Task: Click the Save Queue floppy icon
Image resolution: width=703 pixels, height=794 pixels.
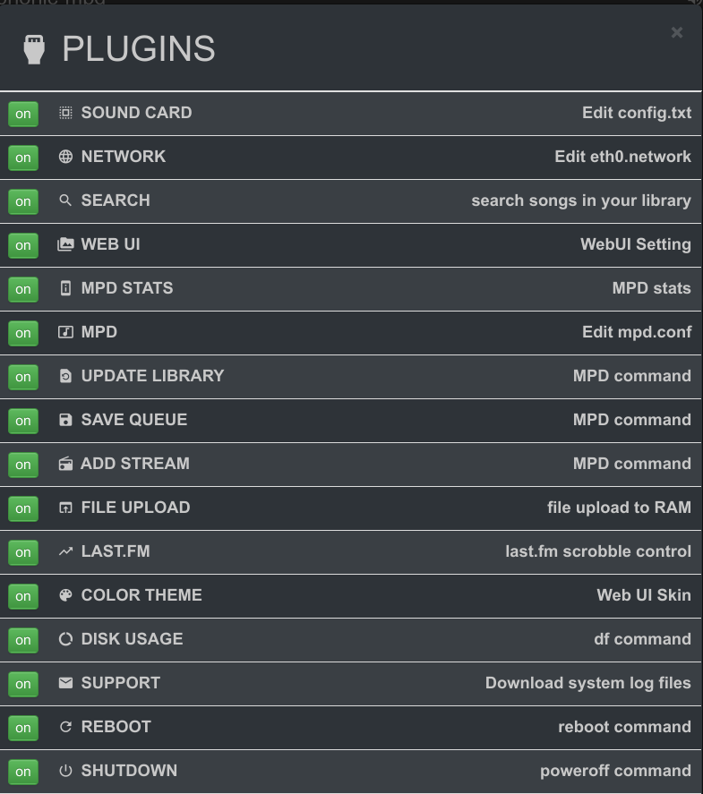Action: pyautogui.click(x=65, y=420)
